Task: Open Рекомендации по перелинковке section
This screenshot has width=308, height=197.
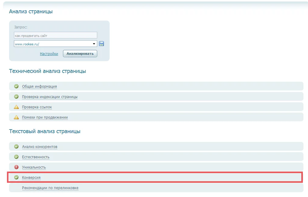Action: pos(50,188)
